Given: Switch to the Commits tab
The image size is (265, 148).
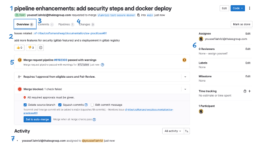Looking at the screenshot, I should 46,25.
